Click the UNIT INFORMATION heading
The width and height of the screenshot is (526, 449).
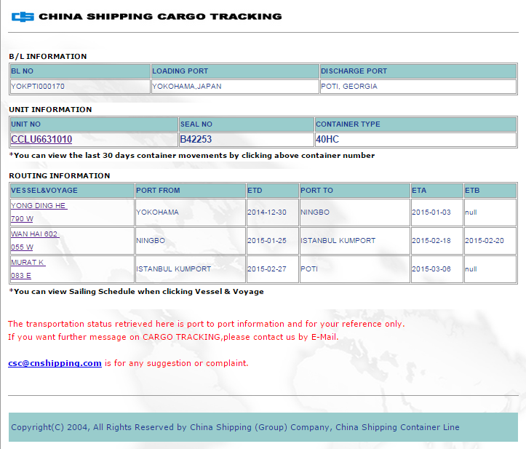[x=50, y=109]
